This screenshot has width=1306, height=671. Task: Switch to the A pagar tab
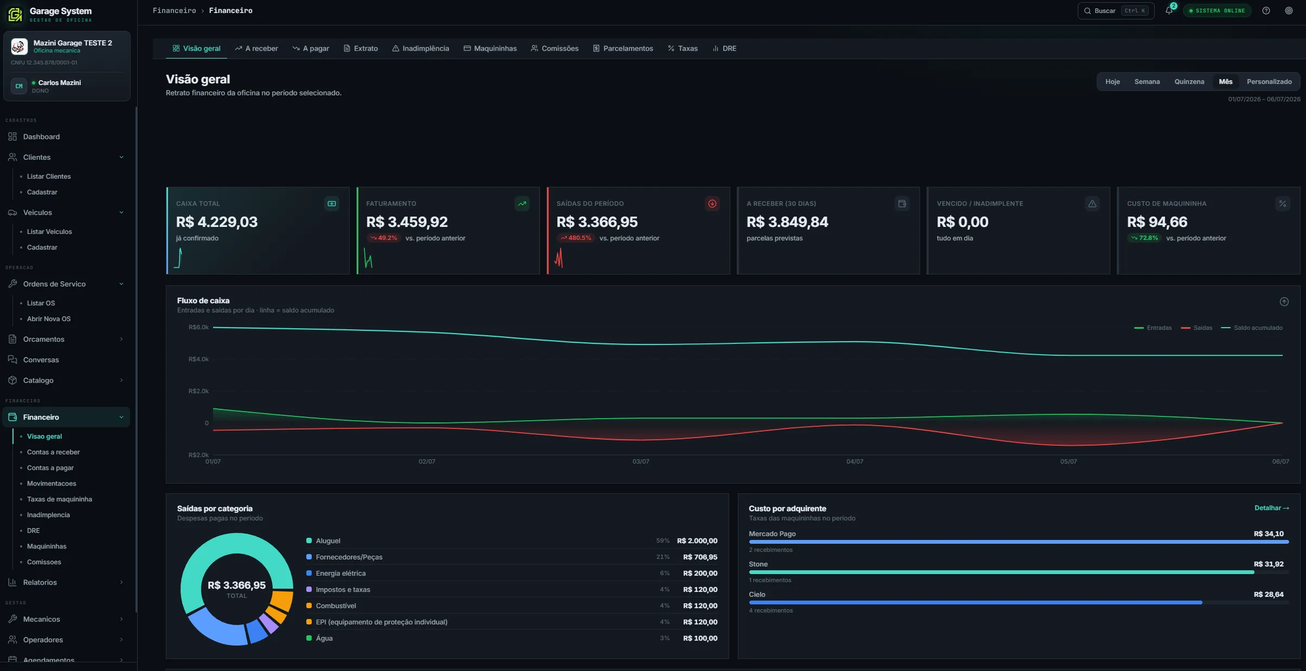pos(311,48)
